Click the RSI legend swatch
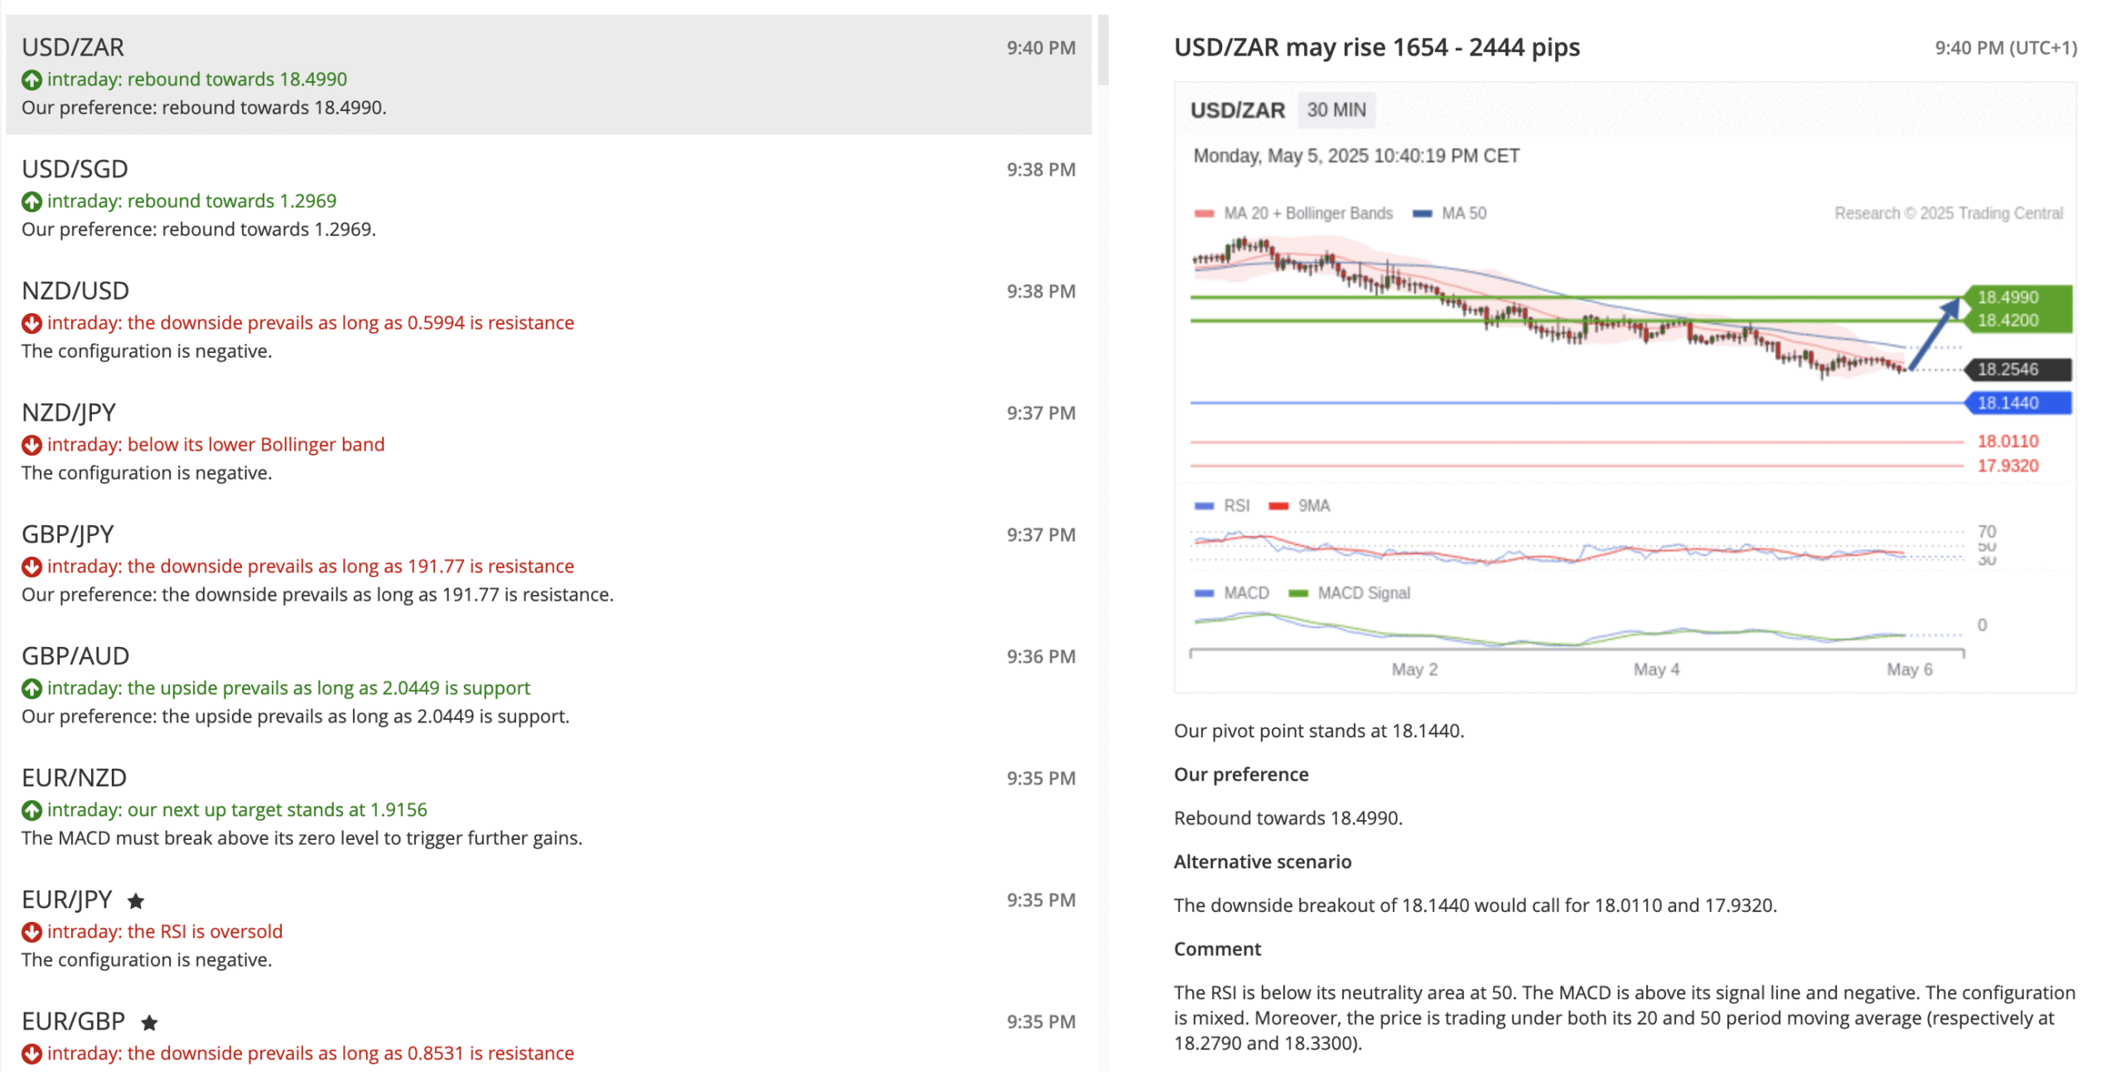Screen dimensions: 2121x1072 click(x=1204, y=506)
